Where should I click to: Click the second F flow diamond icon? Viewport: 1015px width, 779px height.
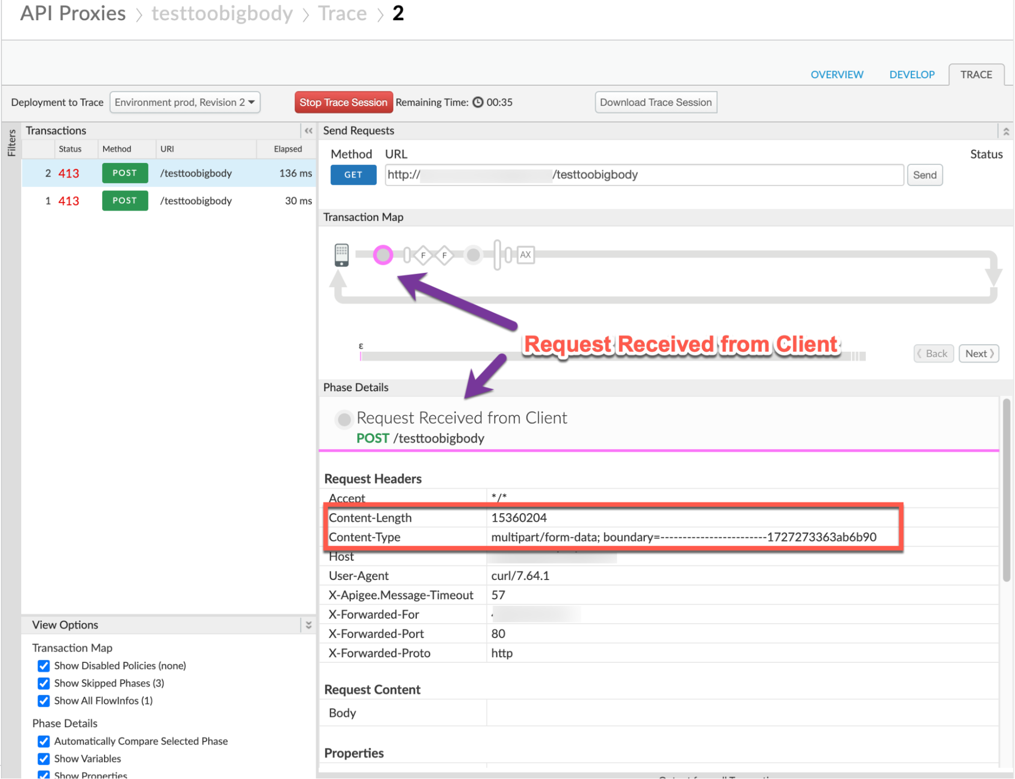click(x=444, y=255)
